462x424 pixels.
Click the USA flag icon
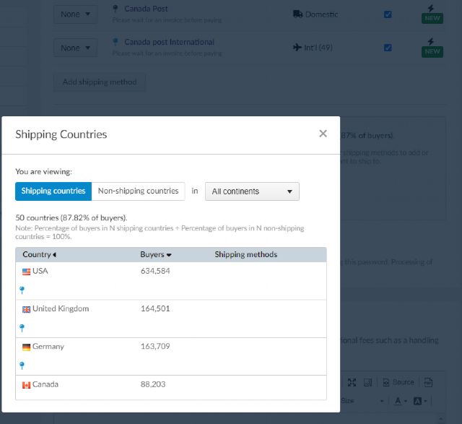point(27,272)
